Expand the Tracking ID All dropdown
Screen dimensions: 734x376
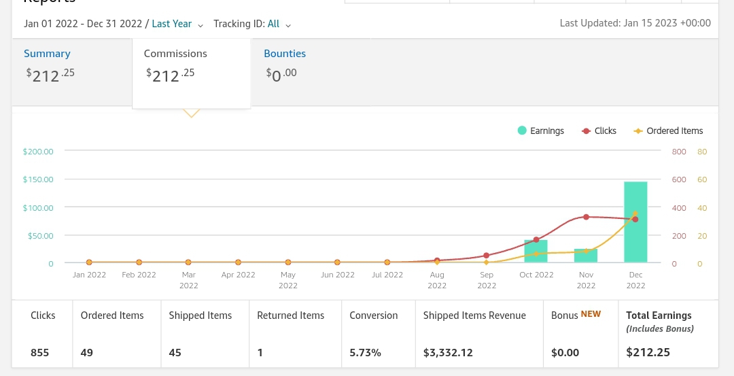pyautogui.click(x=279, y=24)
